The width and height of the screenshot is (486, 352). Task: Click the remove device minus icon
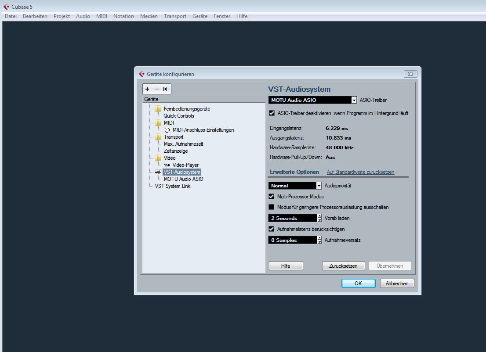pos(156,89)
